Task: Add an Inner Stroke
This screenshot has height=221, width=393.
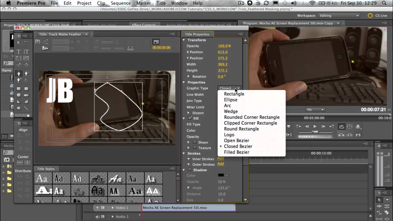Action: [220, 158]
